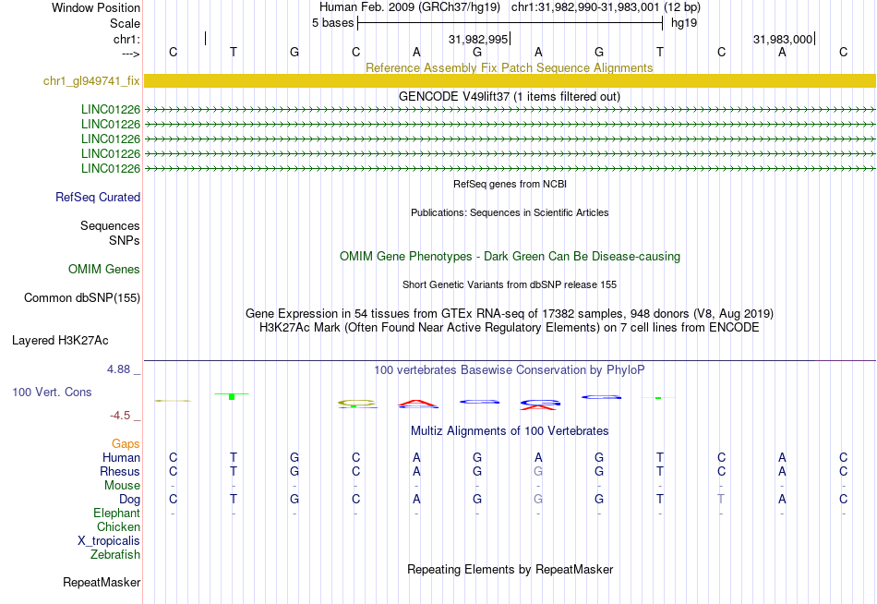Click the RepeatMasker track label
This screenshot has height=604, width=877.
(102, 582)
